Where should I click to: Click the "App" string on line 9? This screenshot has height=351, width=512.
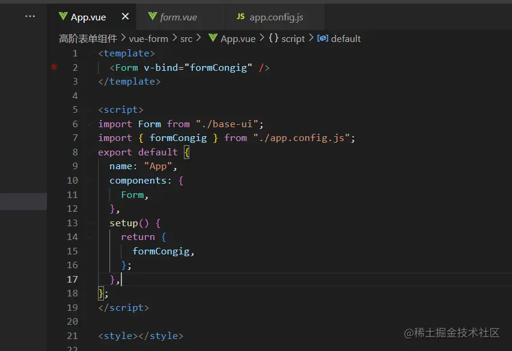click(157, 166)
